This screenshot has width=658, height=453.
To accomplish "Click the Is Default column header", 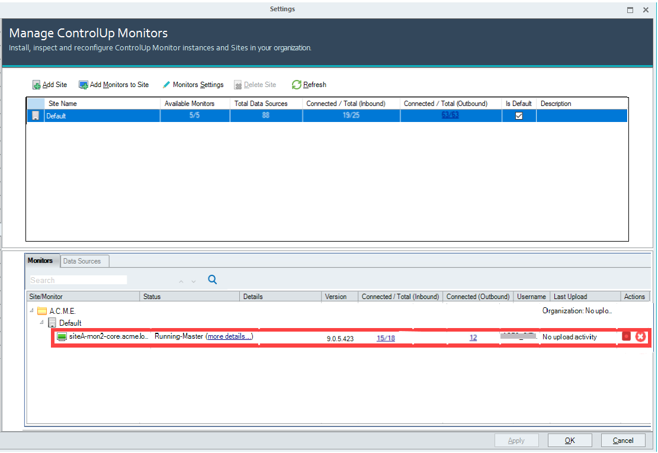I will [519, 104].
